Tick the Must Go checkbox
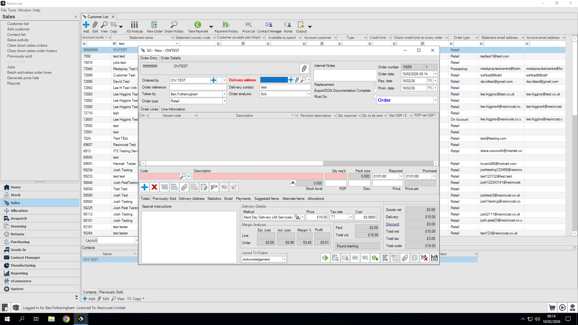 [x=375, y=97]
